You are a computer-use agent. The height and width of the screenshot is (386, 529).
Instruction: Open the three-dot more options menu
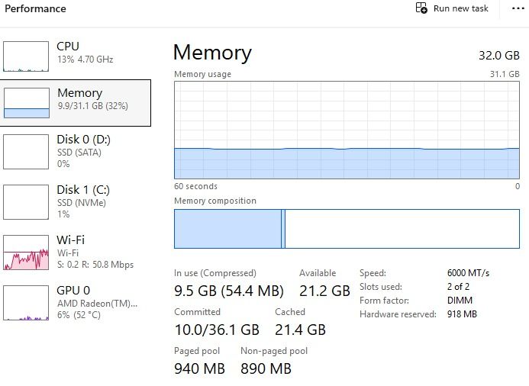tap(518, 8)
